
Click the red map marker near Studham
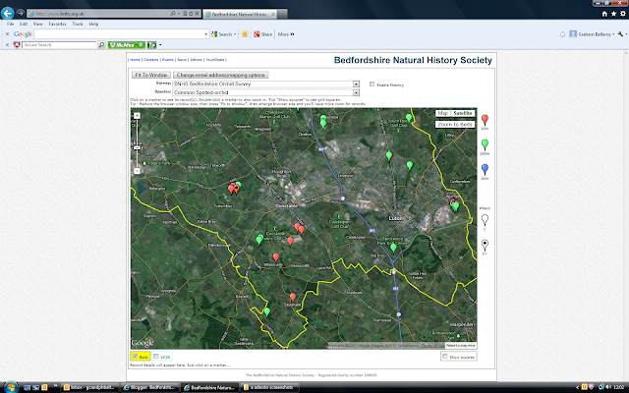(x=293, y=297)
